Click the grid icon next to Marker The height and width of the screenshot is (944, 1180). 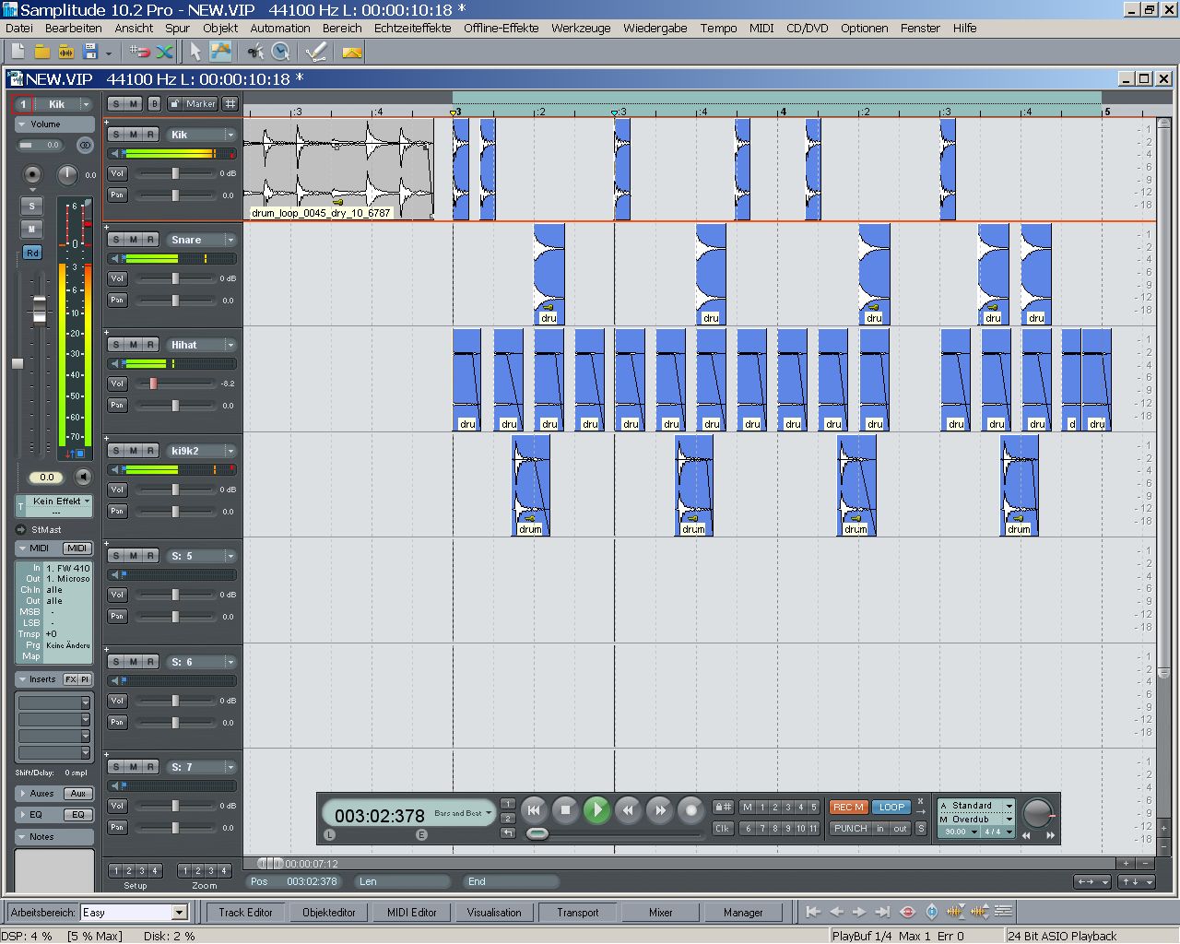(230, 104)
